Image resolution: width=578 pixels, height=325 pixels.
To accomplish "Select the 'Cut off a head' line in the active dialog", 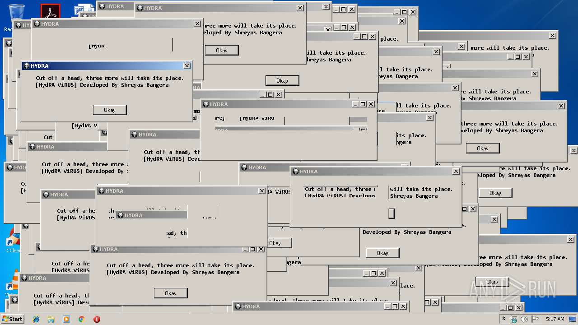I will [x=110, y=78].
